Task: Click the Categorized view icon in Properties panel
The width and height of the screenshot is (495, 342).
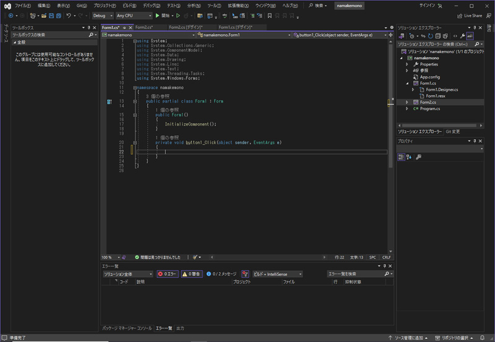Action: point(401,157)
